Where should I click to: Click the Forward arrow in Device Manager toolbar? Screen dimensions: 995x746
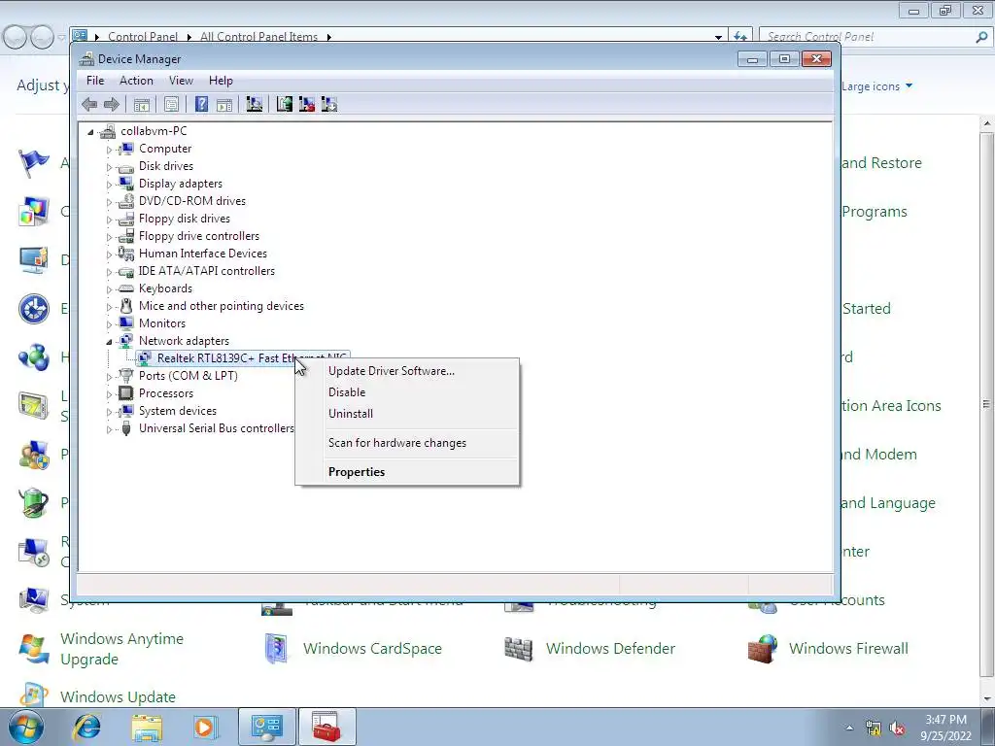pos(111,104)
